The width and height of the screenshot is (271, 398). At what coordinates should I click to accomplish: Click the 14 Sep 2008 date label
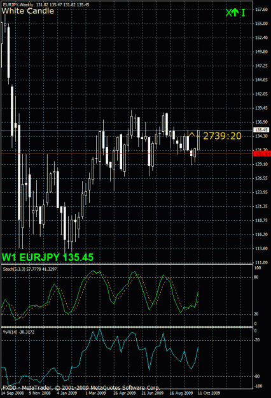tap(12, 393)
